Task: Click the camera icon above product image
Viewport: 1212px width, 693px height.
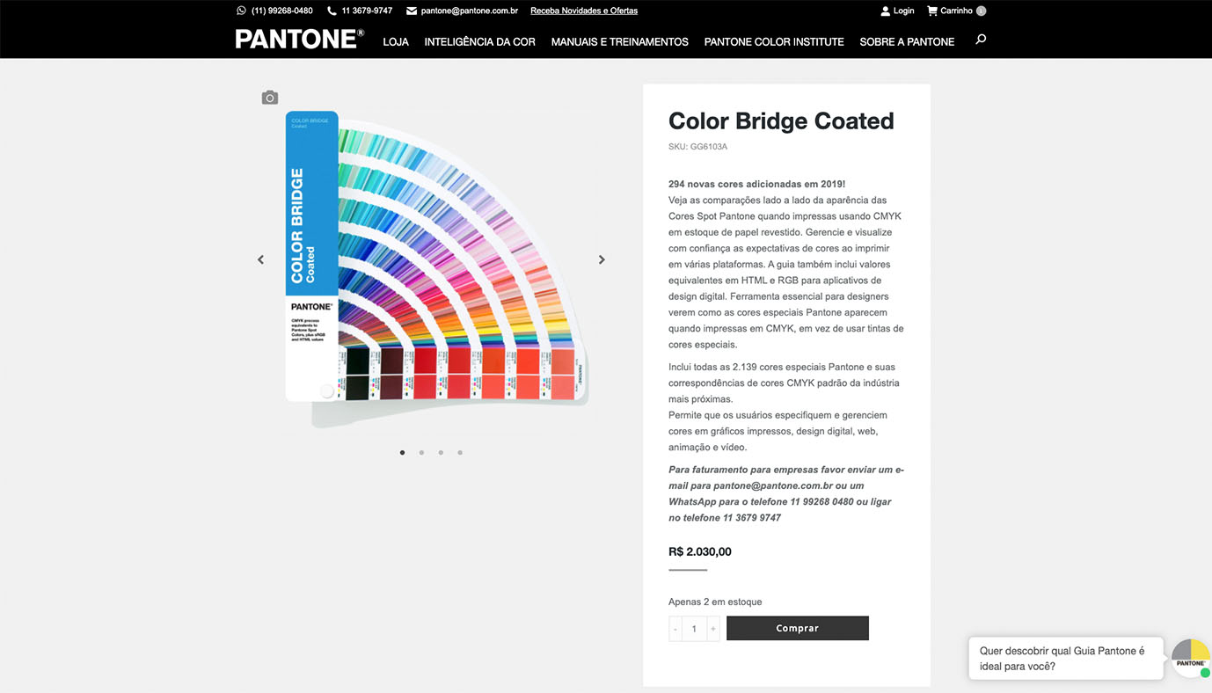Action: tap(270, 98)
